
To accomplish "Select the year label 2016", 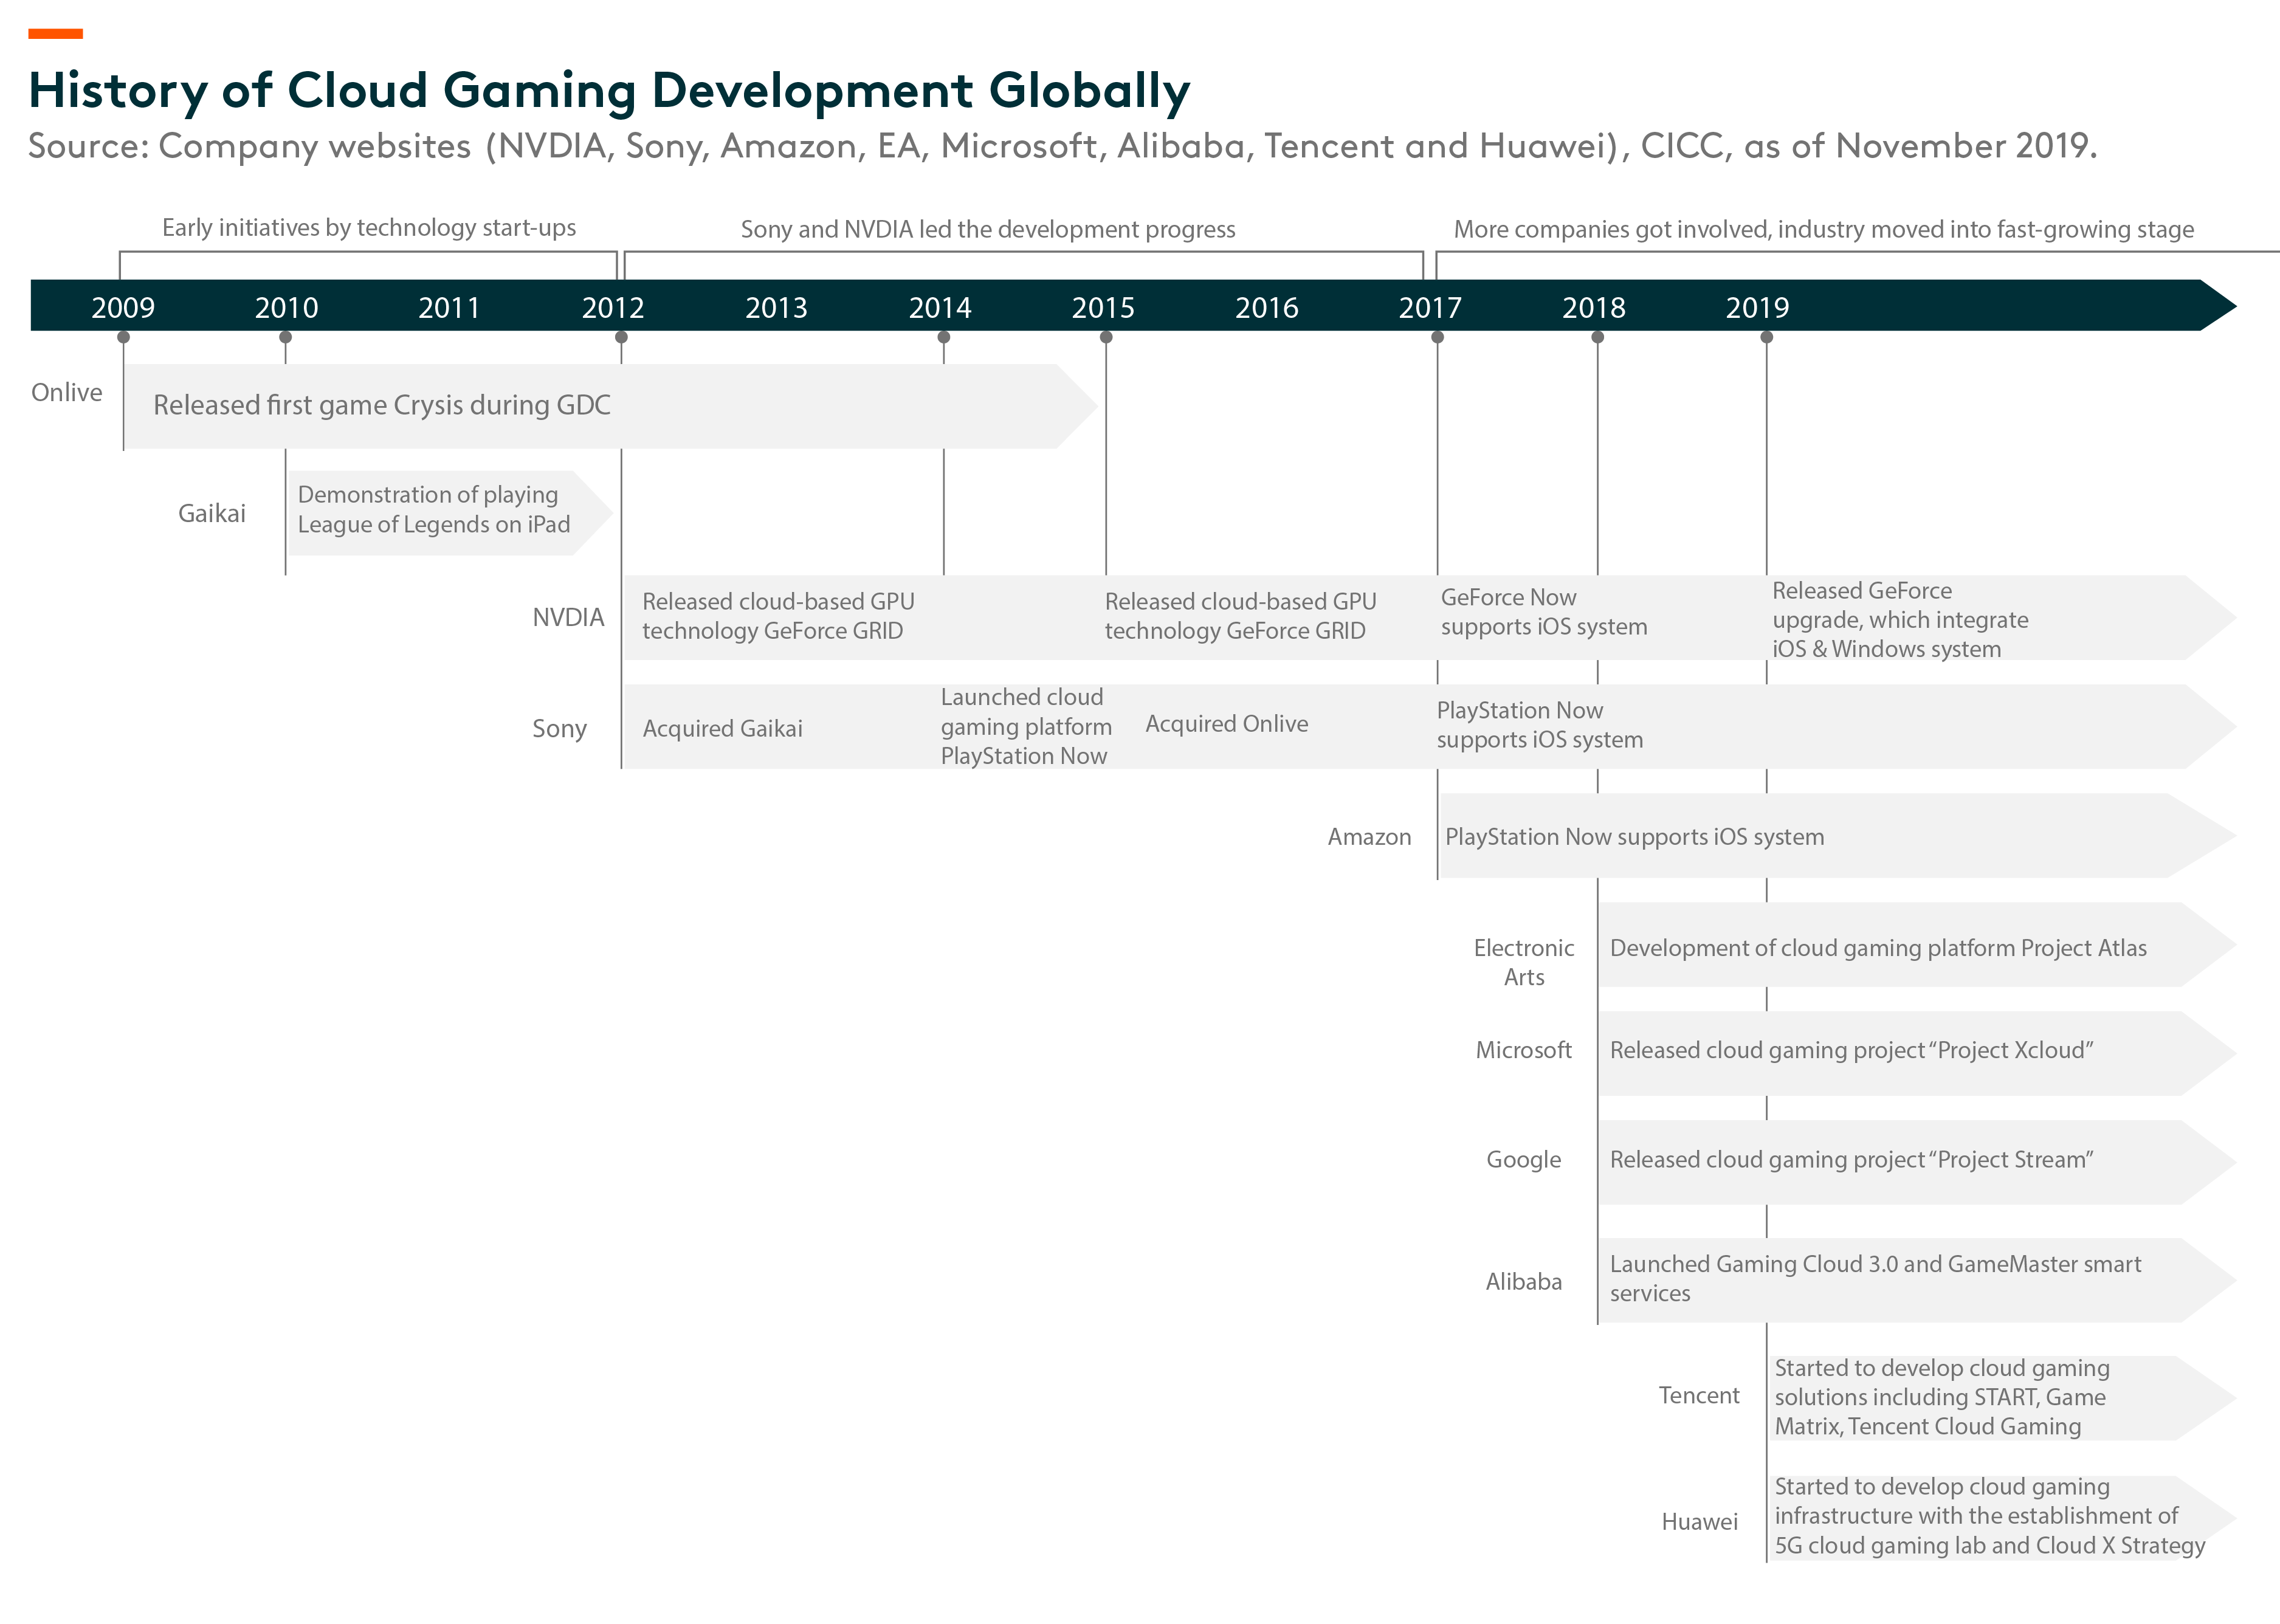I will pyautogui.click(x=1266, y=308).
